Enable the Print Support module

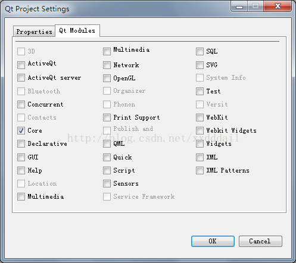click(x=107, y=117)
